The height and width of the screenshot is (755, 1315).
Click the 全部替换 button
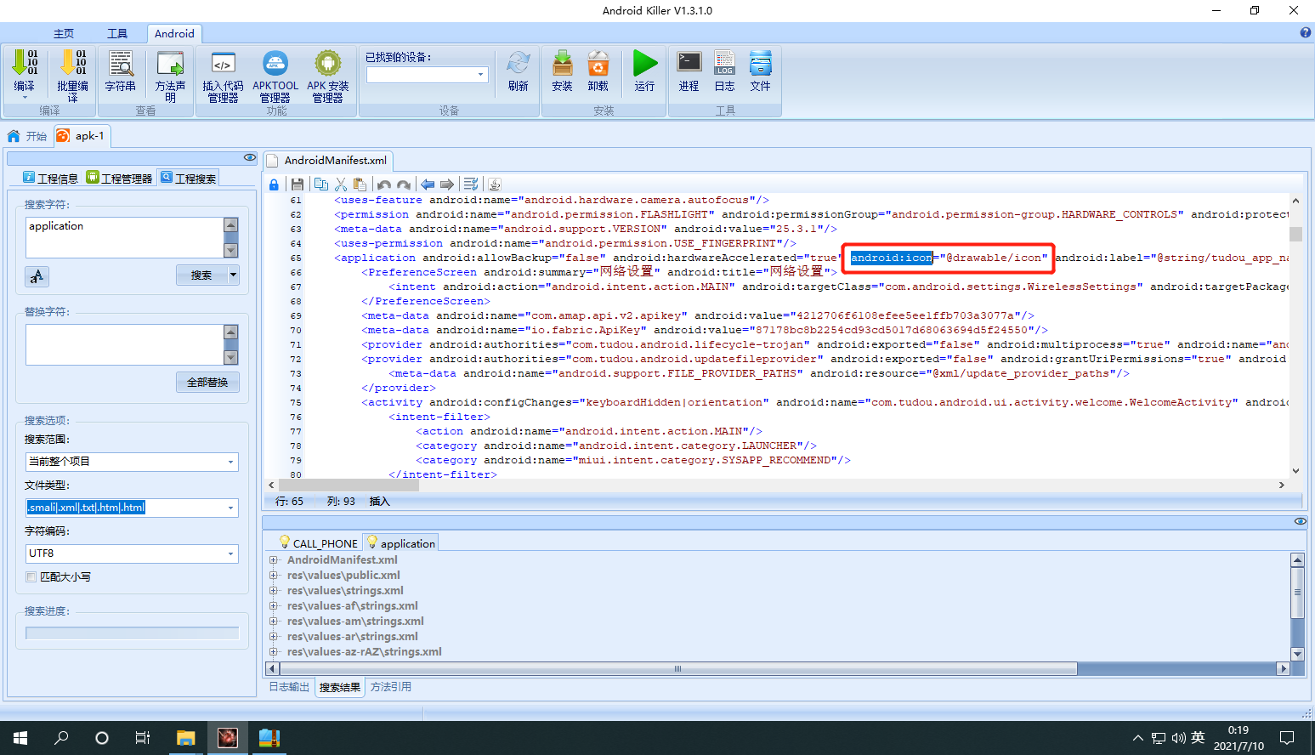[x=207, y=383]
